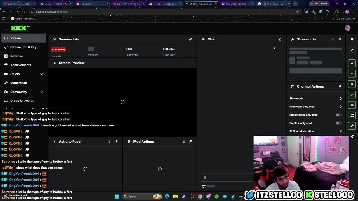Open Discord from the taskbar
The width and height of the screenshot is (358, 201).
pos(208,197)
